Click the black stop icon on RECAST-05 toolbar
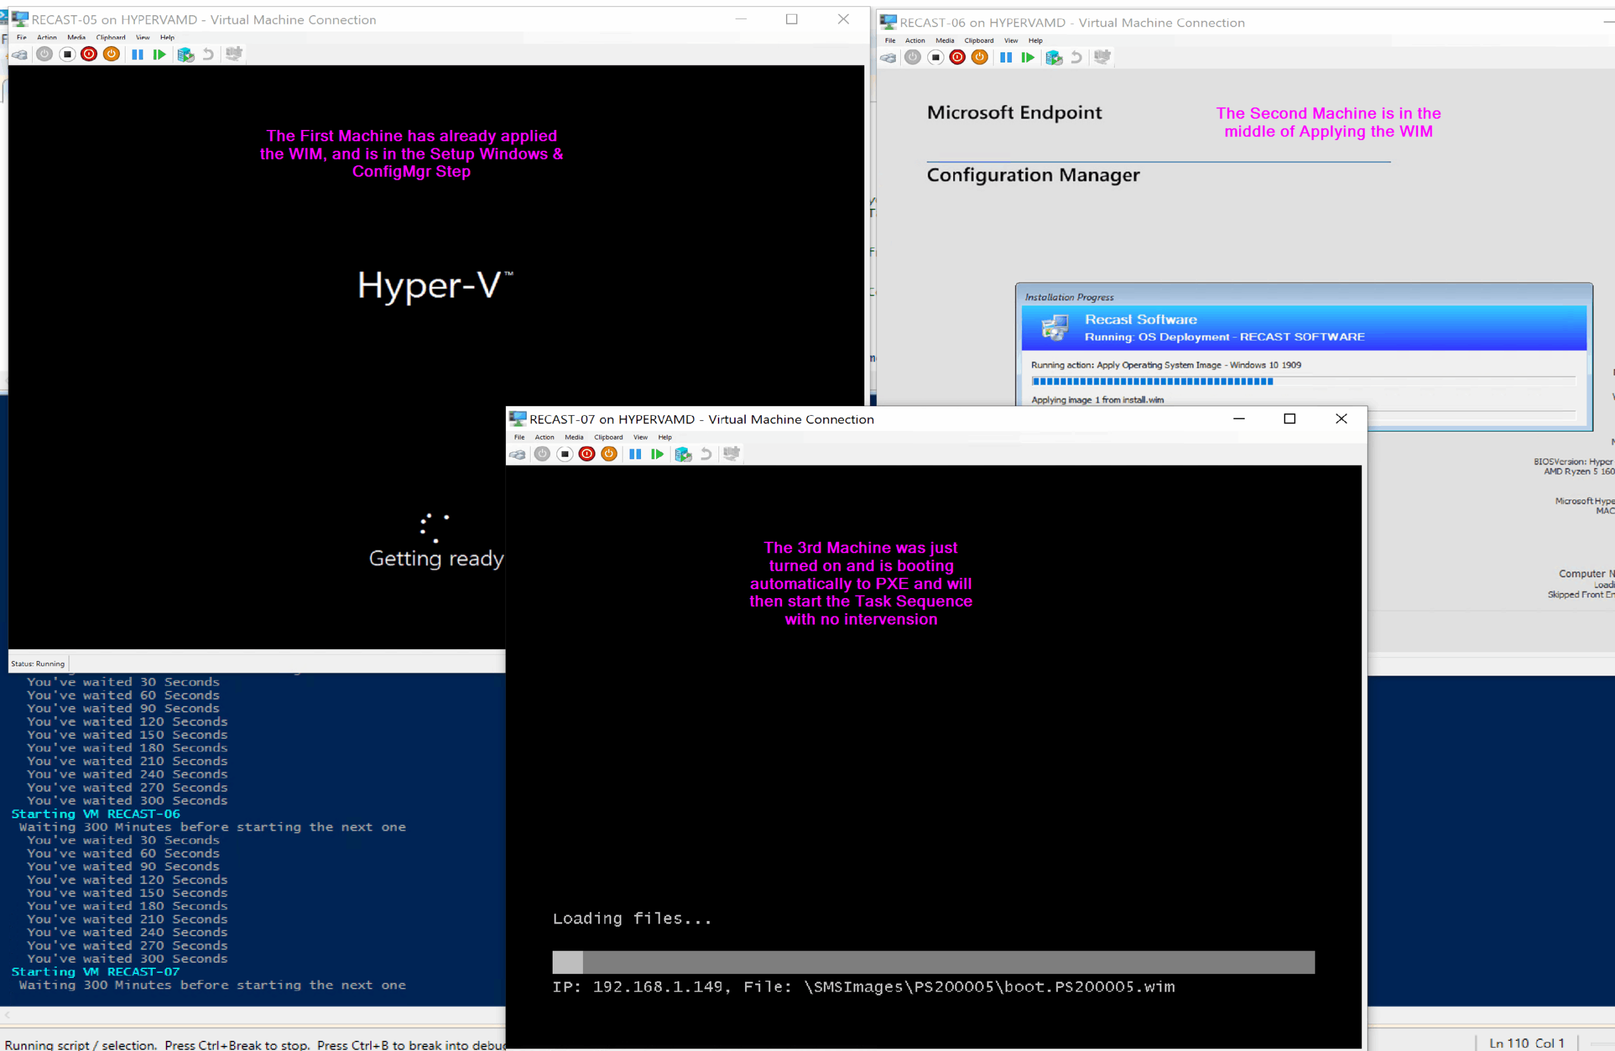This screenshot has width=1615, height=1051. click(67, 54)
